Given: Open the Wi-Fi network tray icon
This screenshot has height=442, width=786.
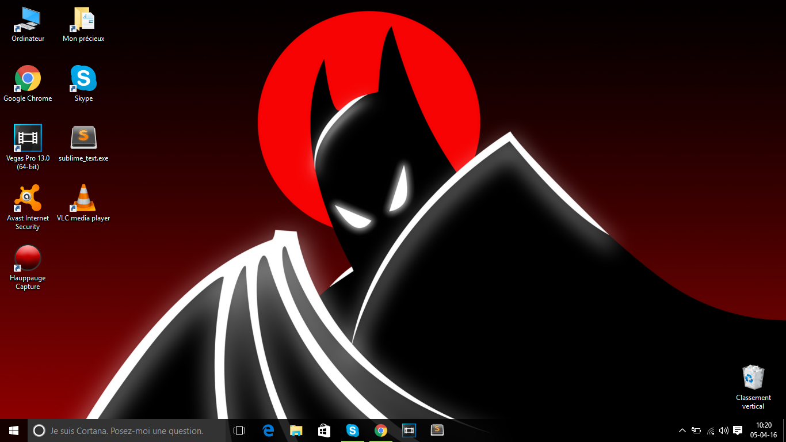Looking at the screenshot, I should tap(711, 430).
